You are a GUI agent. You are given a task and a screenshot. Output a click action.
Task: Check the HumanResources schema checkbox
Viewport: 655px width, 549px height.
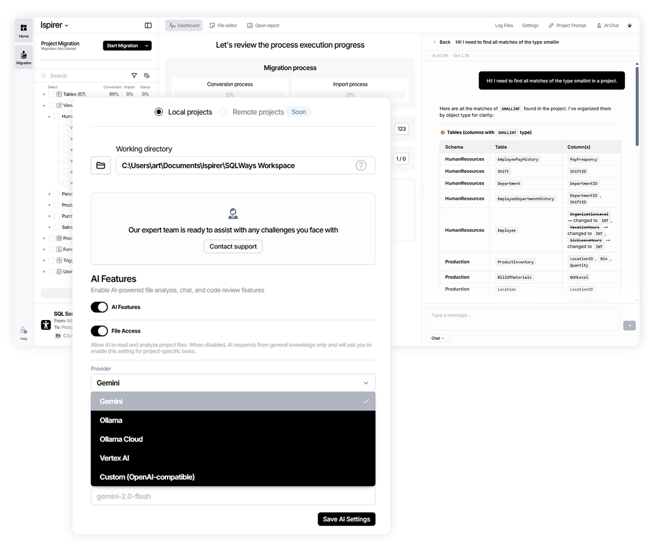point(57,116)
